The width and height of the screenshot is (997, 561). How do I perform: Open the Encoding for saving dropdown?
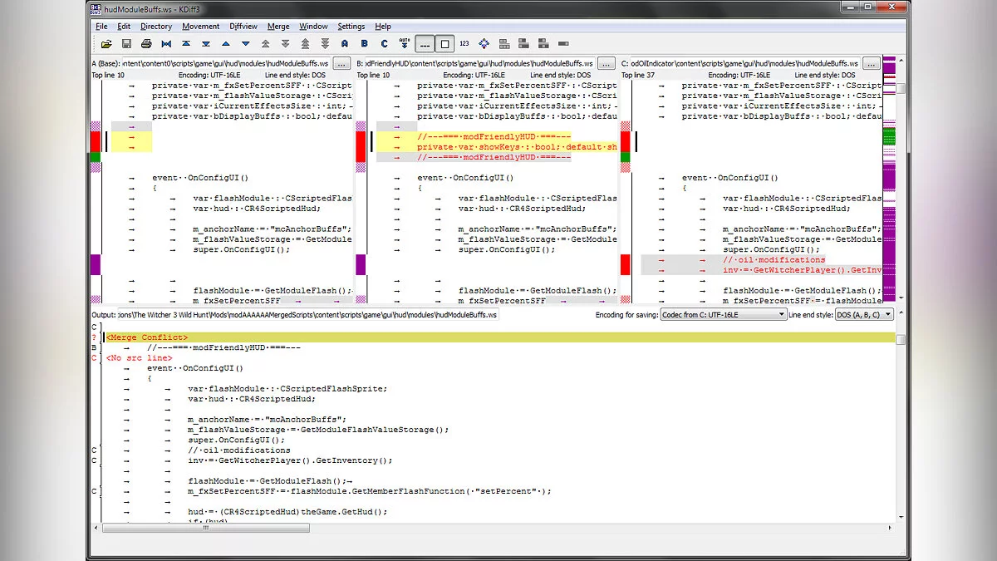(723, 315)
